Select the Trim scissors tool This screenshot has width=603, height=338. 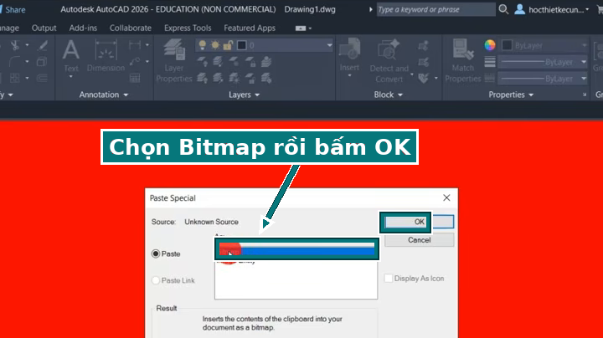coord(15,45)
